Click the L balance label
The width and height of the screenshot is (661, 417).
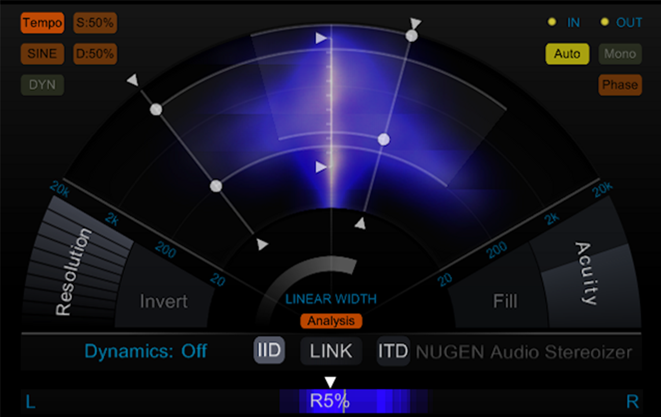[x=30, y=402]
